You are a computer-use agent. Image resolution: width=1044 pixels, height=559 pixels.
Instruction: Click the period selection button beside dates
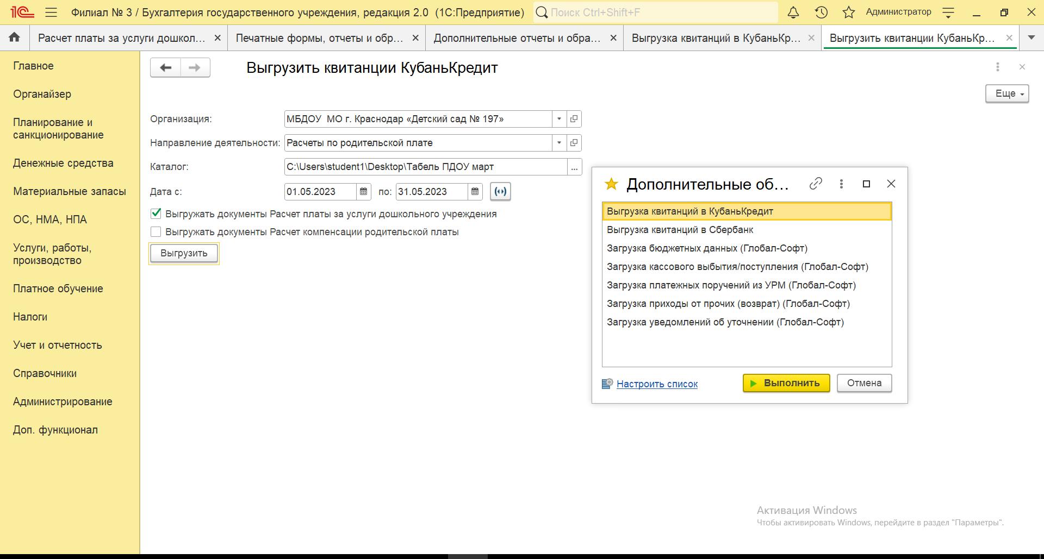(500, 192)
